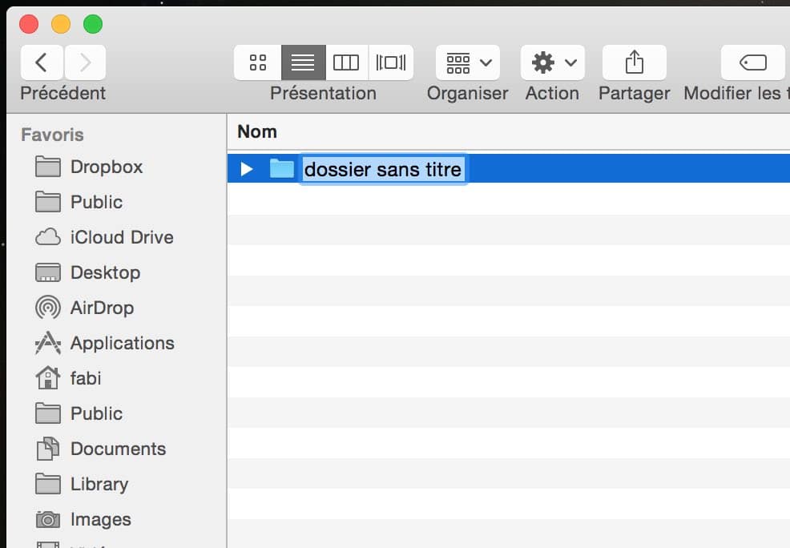The height and width of the screenshot is (548, 790).
Task: Edit the dossier sans titre name field
Action: pos(383,169)
